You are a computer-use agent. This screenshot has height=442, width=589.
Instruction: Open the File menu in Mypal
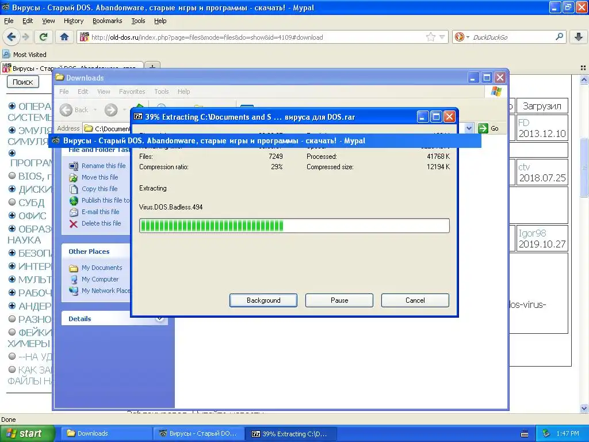pyautogui.click(x=9, y=21)
